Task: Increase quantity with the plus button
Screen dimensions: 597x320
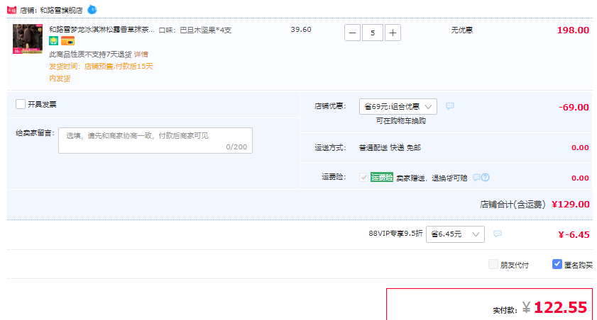Action: (x=393, y=33)
